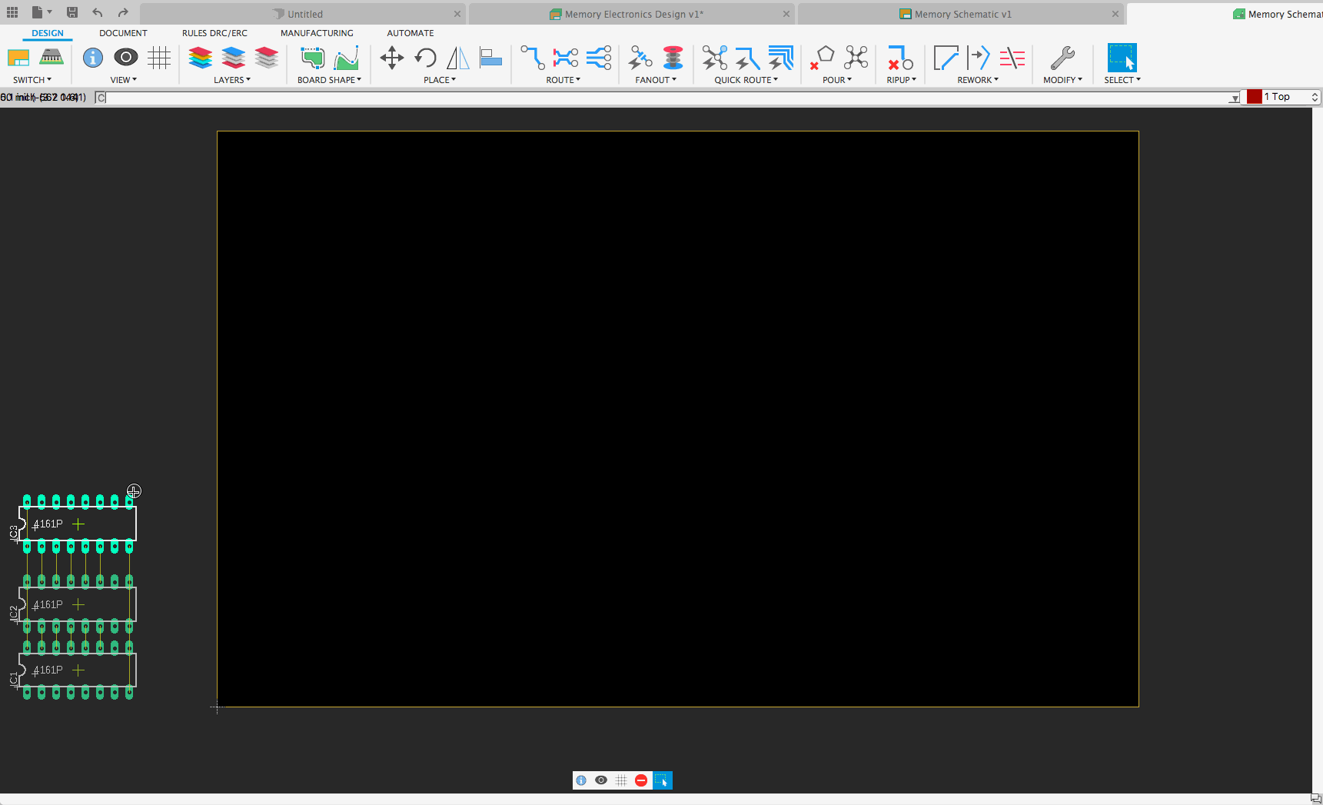
Task: Switch to the MANUFACTURING ribbon tab
Action: tap(317, 33)
